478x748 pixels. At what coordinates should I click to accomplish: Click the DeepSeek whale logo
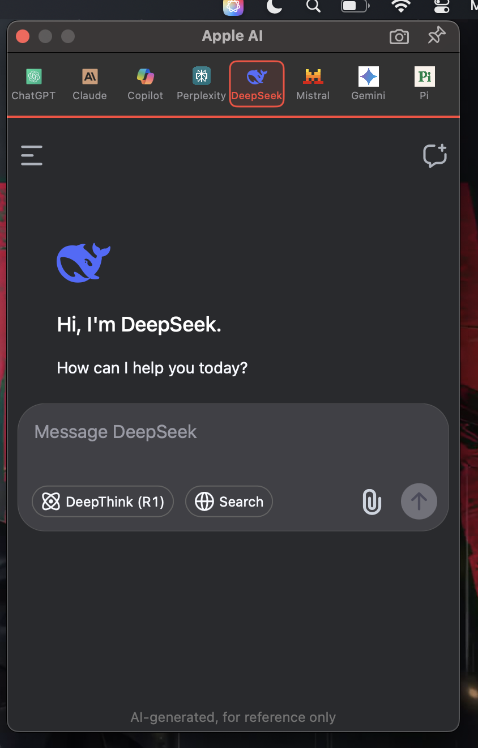83,262
